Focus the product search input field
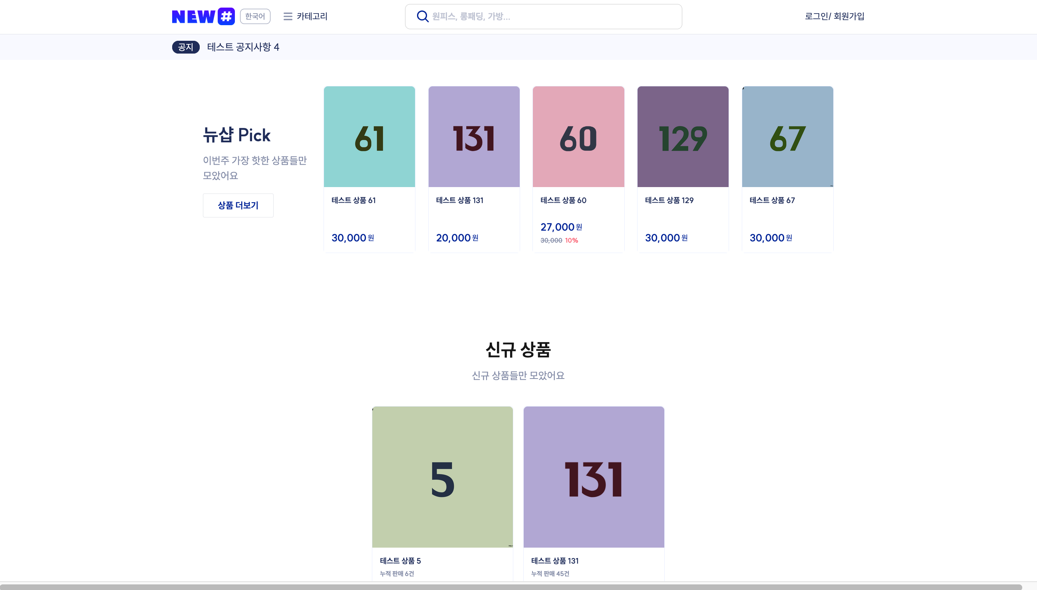Screen dimensions: 1037x590 [551, 16]
